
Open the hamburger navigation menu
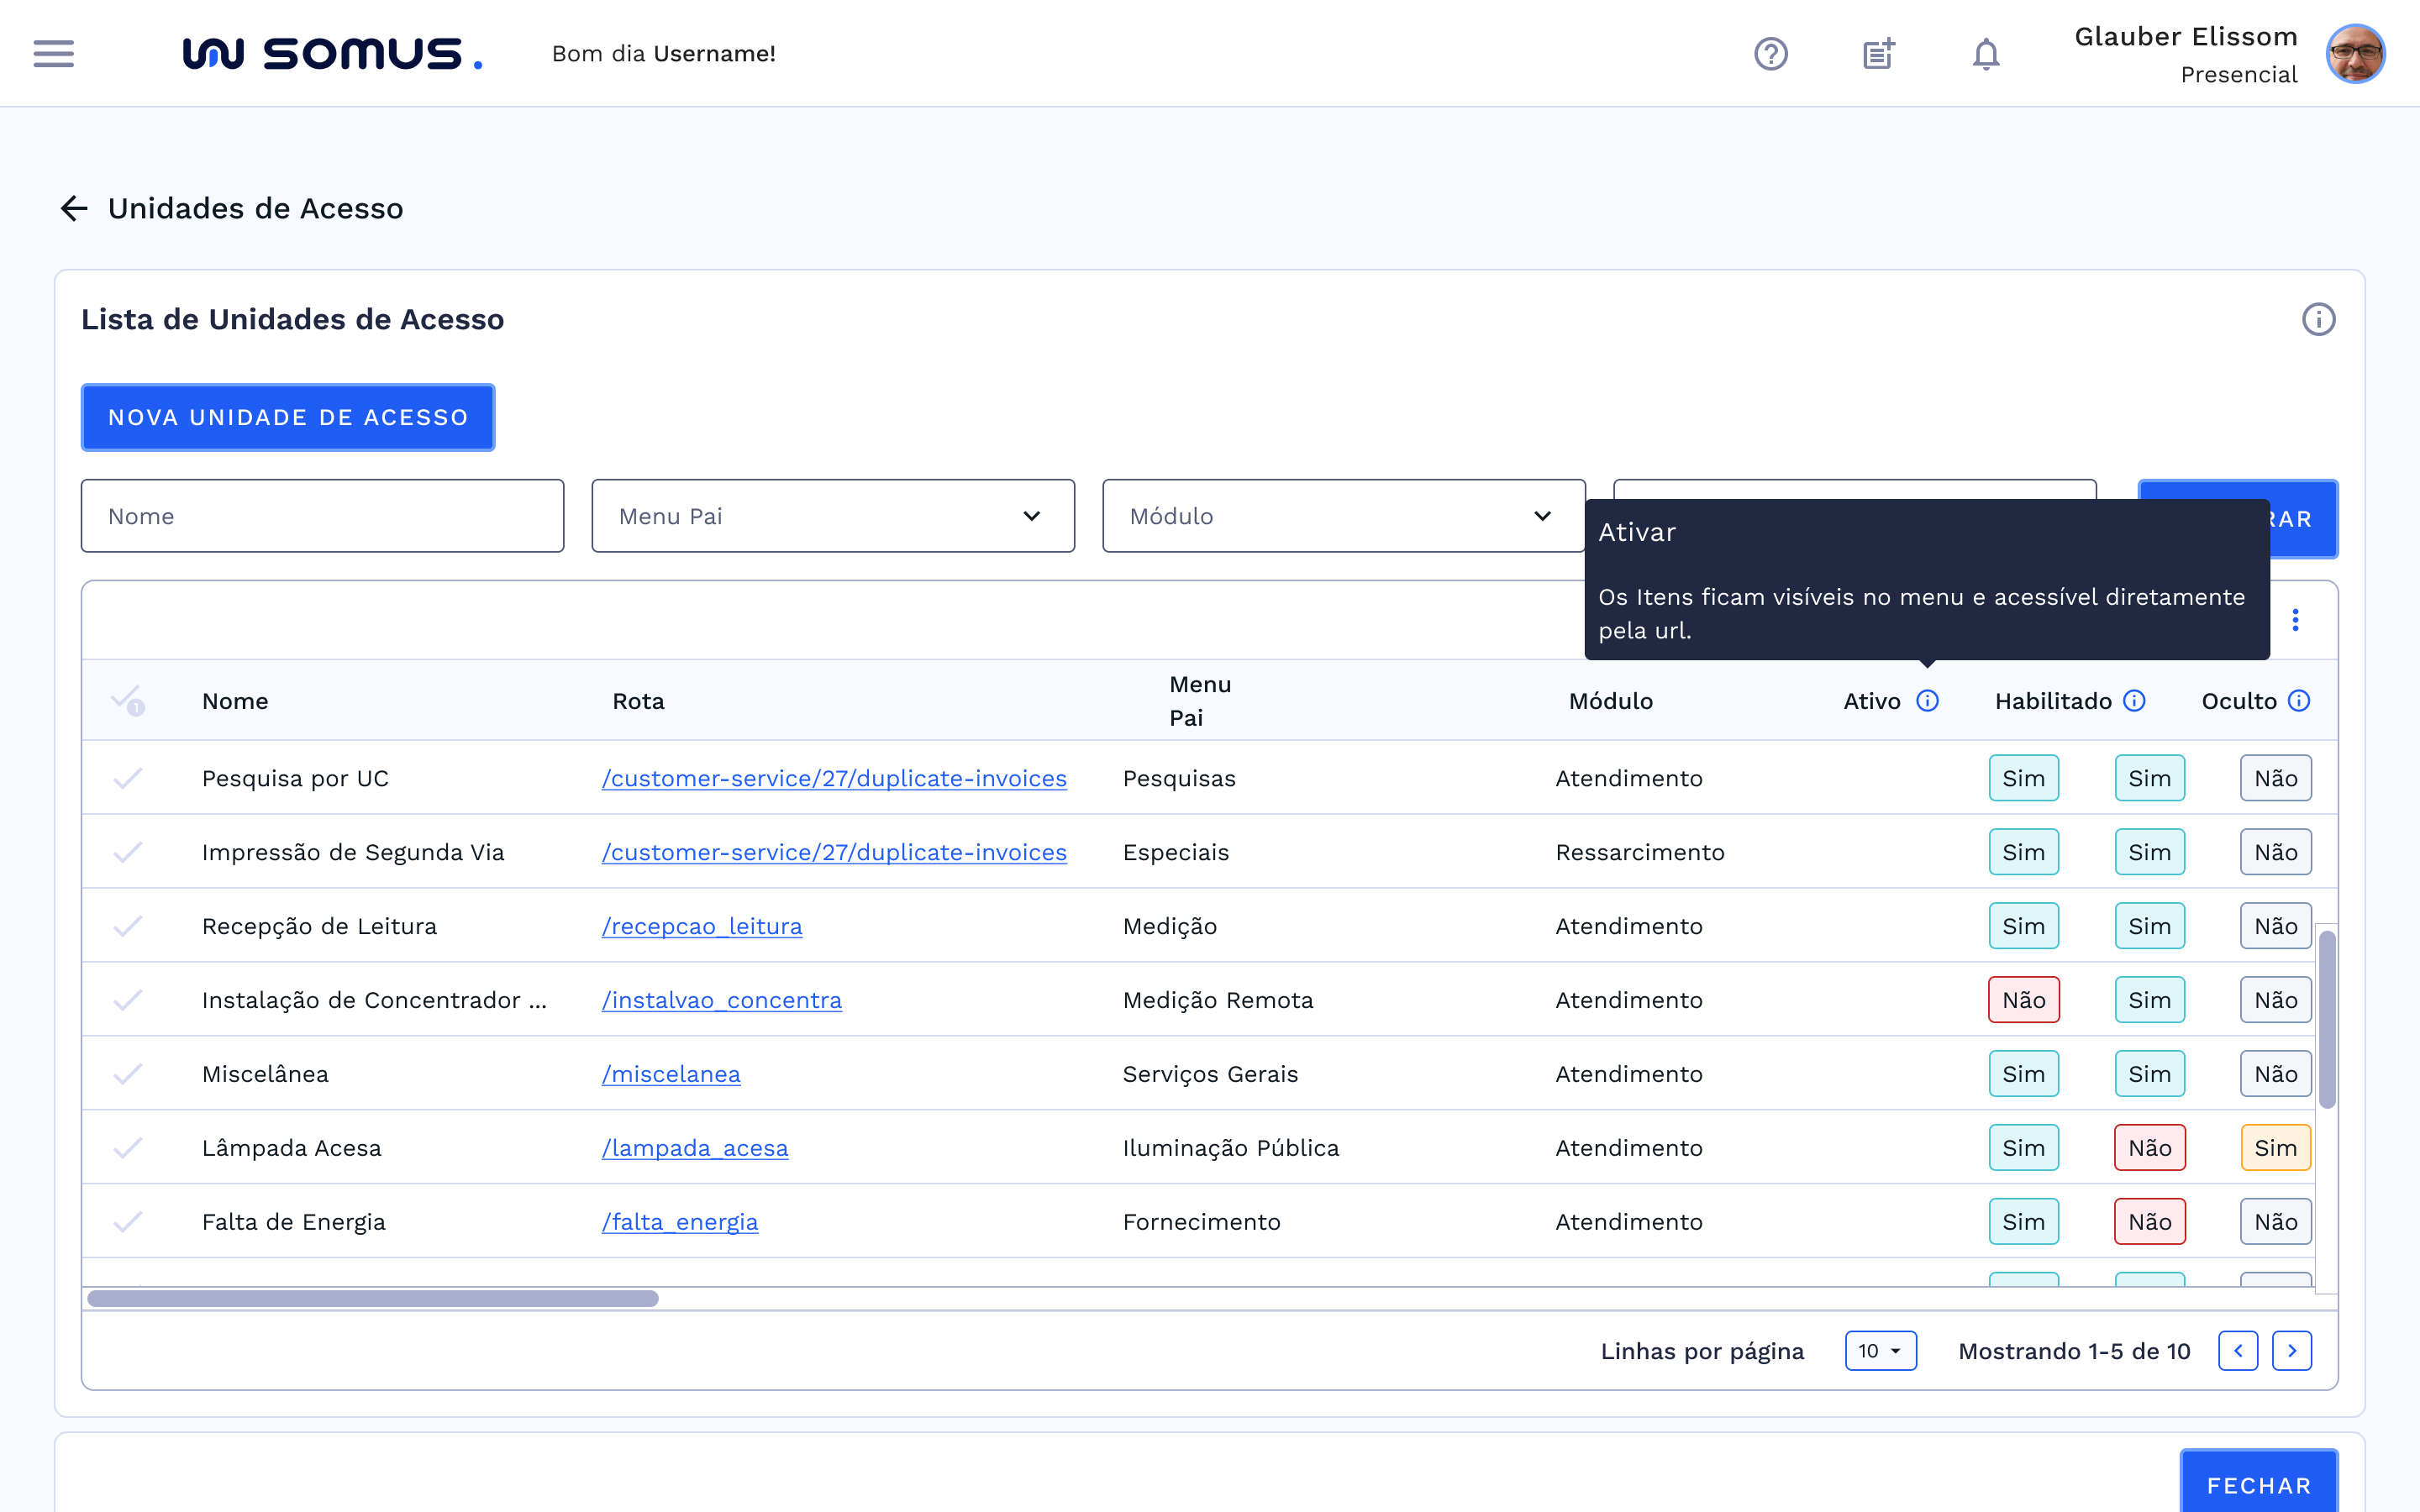point(53,53)
